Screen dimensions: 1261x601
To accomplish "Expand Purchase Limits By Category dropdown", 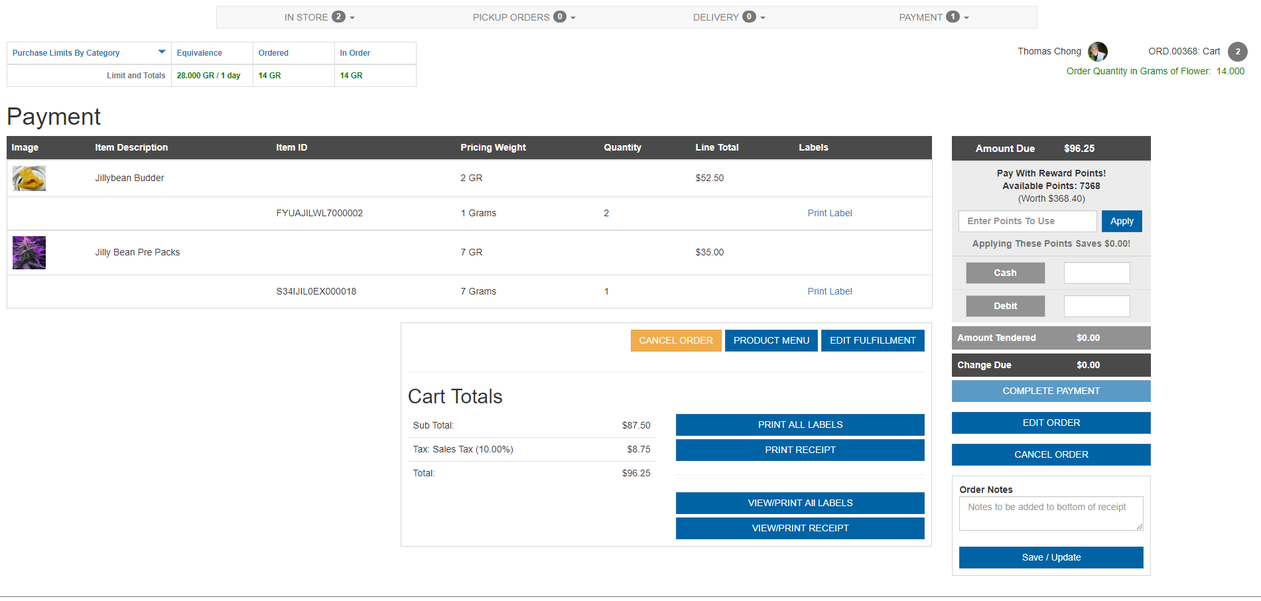I will pyautogui.click(x=161, y=52).
